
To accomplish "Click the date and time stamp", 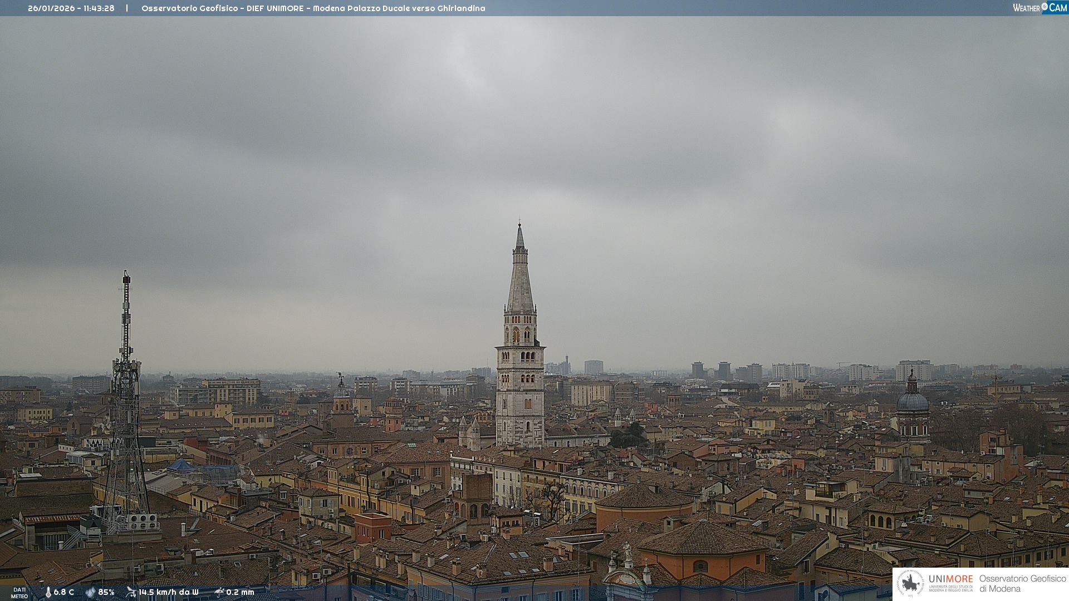I will click(71, 8).
